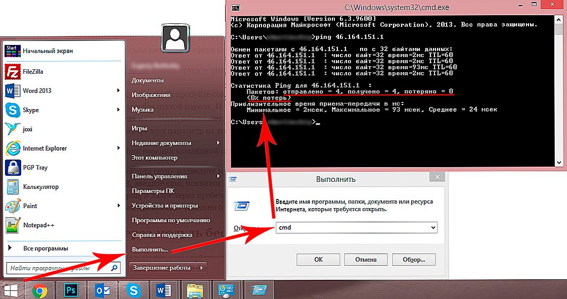The width and height of the screenshot is (567, 299).
Task: Open Справка и поддержка
Action: (x=162, y=235)
